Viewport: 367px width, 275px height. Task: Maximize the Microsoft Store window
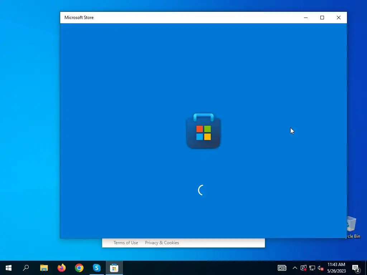tap(322, 18)
